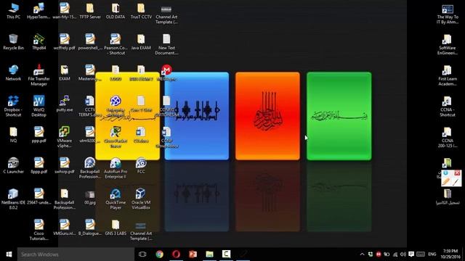Click the MEGA tray icon
Image resolution: width=465 pixels, height=261 pixels.
click(x=379, y=254)
